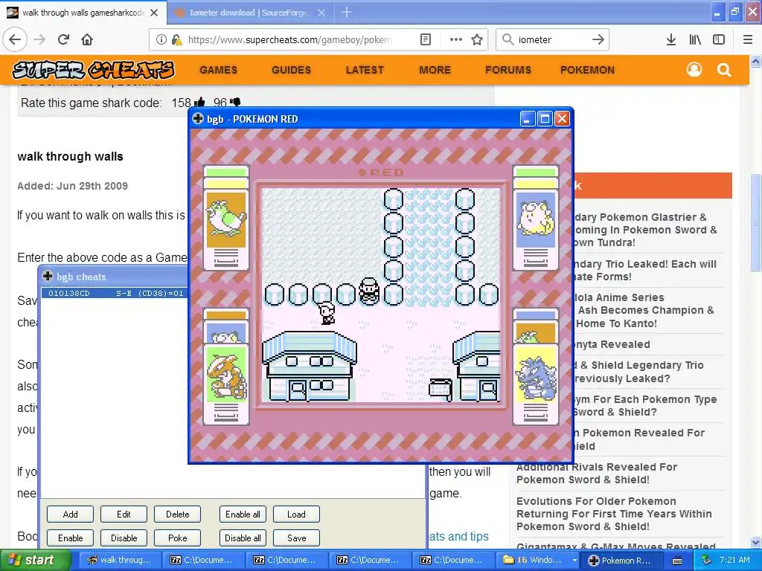The width and height of the screenshot is (762, 571).
Task: Toggle reader view icon in address bar
Action: click(425, 40)
